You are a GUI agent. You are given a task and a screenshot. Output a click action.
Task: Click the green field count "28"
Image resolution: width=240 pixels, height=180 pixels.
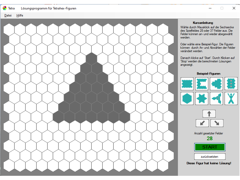210,139
